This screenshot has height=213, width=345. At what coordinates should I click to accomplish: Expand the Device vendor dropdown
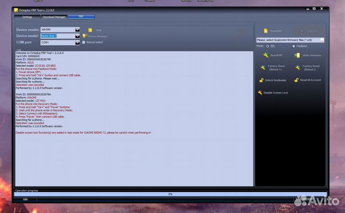coord(77,30)
